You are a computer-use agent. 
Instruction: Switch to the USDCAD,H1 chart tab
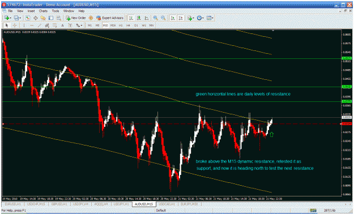click(167, 204)
